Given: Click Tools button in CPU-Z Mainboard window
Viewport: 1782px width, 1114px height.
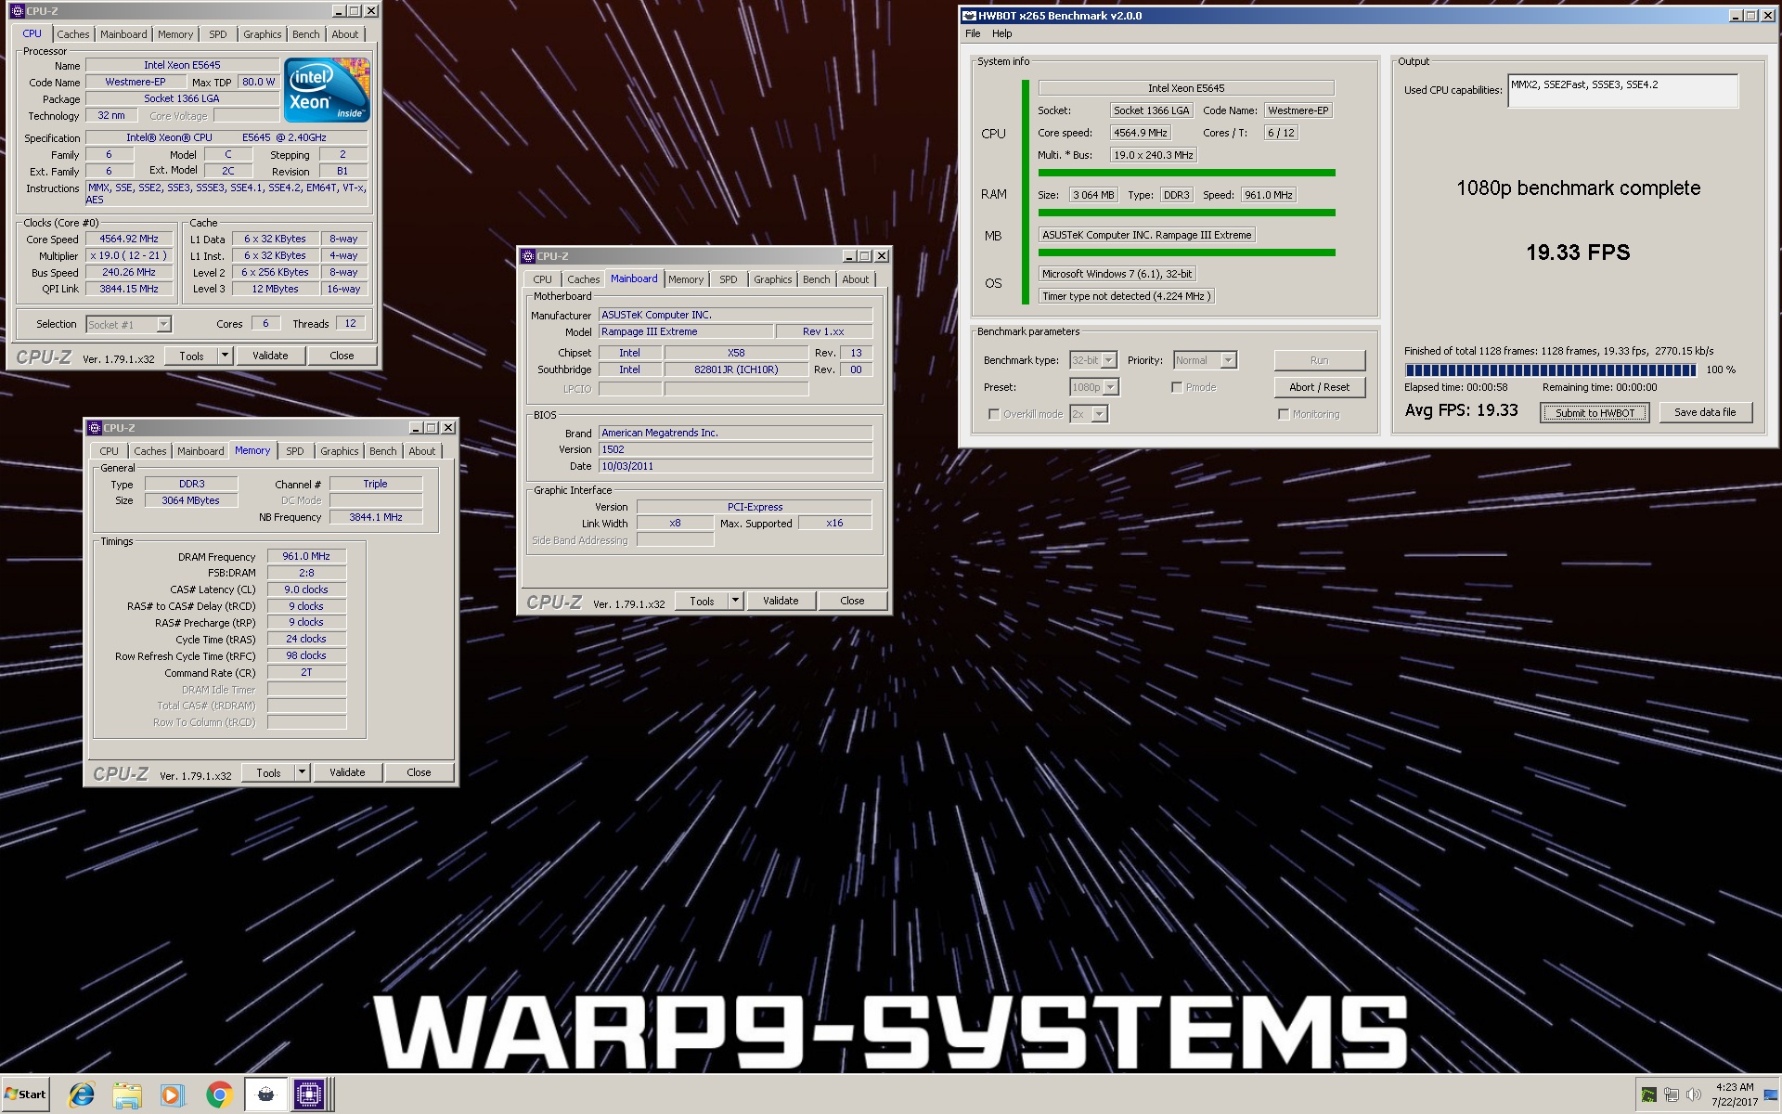Looking at the screenshot, I should tap(702, 601).
